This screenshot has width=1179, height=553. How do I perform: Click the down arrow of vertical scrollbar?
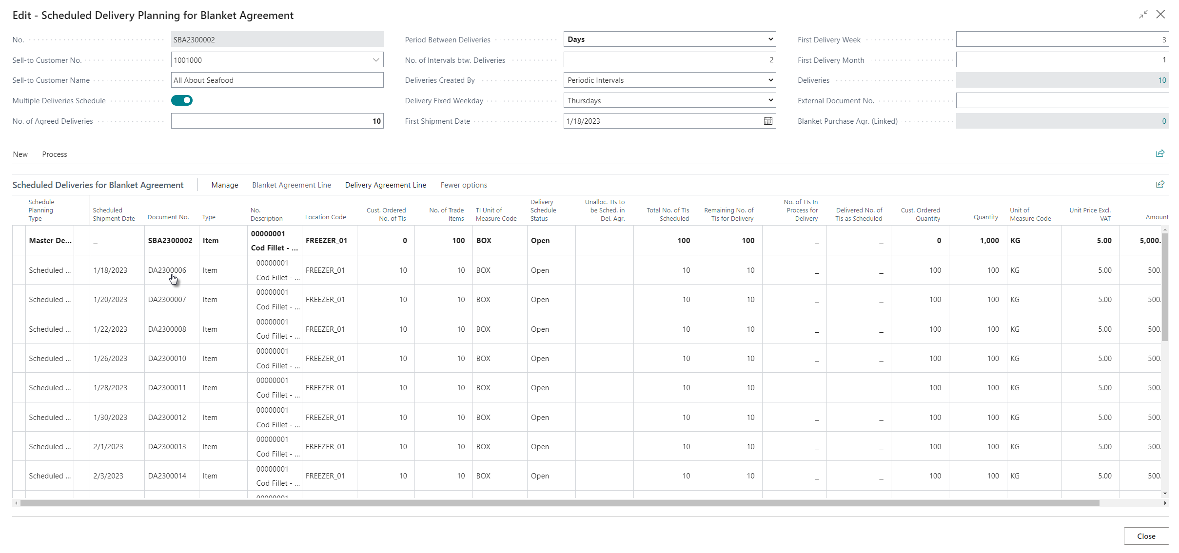(1165, 494)
